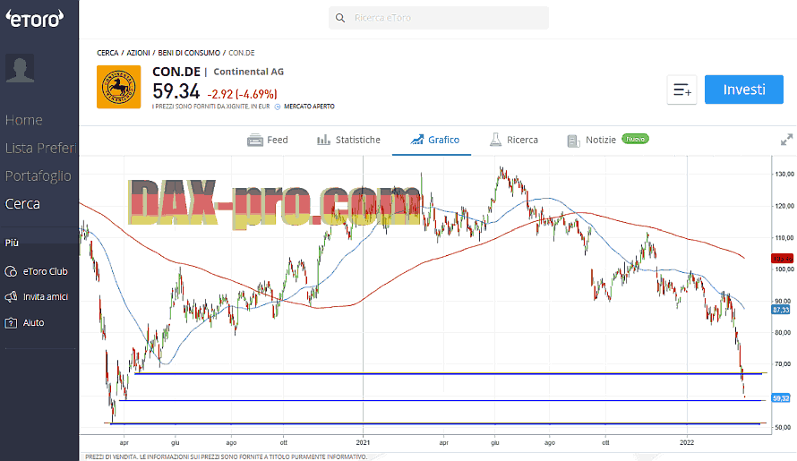The width and height of the screenshot is (797, 461).
Task: Switch to the Statistiche tab
Action: [348, 140]
